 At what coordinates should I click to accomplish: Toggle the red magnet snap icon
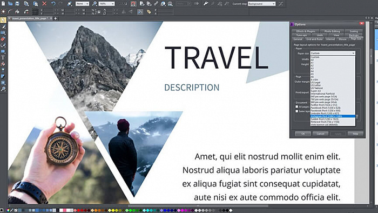tap(133, 4)
